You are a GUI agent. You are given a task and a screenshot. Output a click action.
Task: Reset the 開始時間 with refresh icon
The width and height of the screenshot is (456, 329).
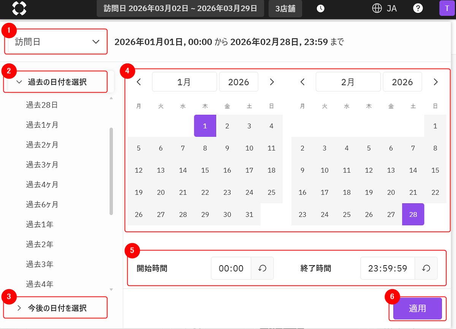click(x=262, y=268)
